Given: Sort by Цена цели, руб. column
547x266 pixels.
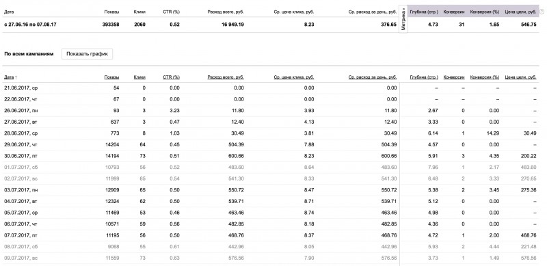Looking at the screenshot, I should click(520, 77).
